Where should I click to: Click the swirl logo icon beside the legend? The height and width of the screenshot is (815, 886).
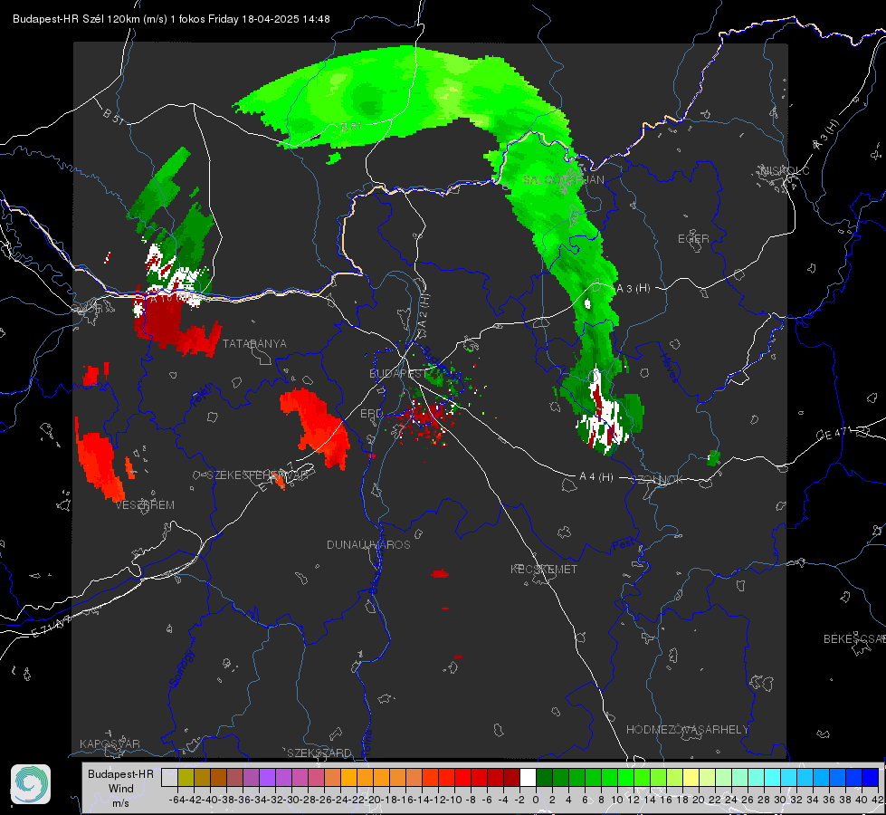(x=31, y=783)
